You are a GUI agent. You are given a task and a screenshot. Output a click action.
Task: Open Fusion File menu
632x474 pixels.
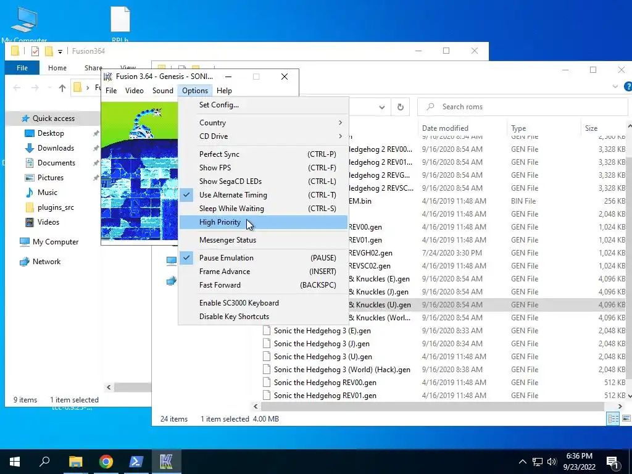pos(111,91)
